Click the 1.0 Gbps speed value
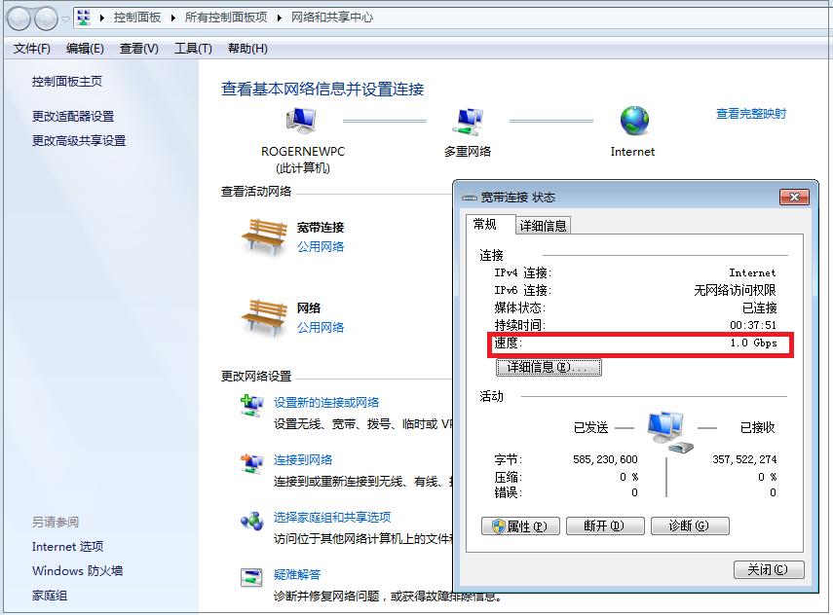Viewport: 833px width, 615px height. [x=753, y=343]
